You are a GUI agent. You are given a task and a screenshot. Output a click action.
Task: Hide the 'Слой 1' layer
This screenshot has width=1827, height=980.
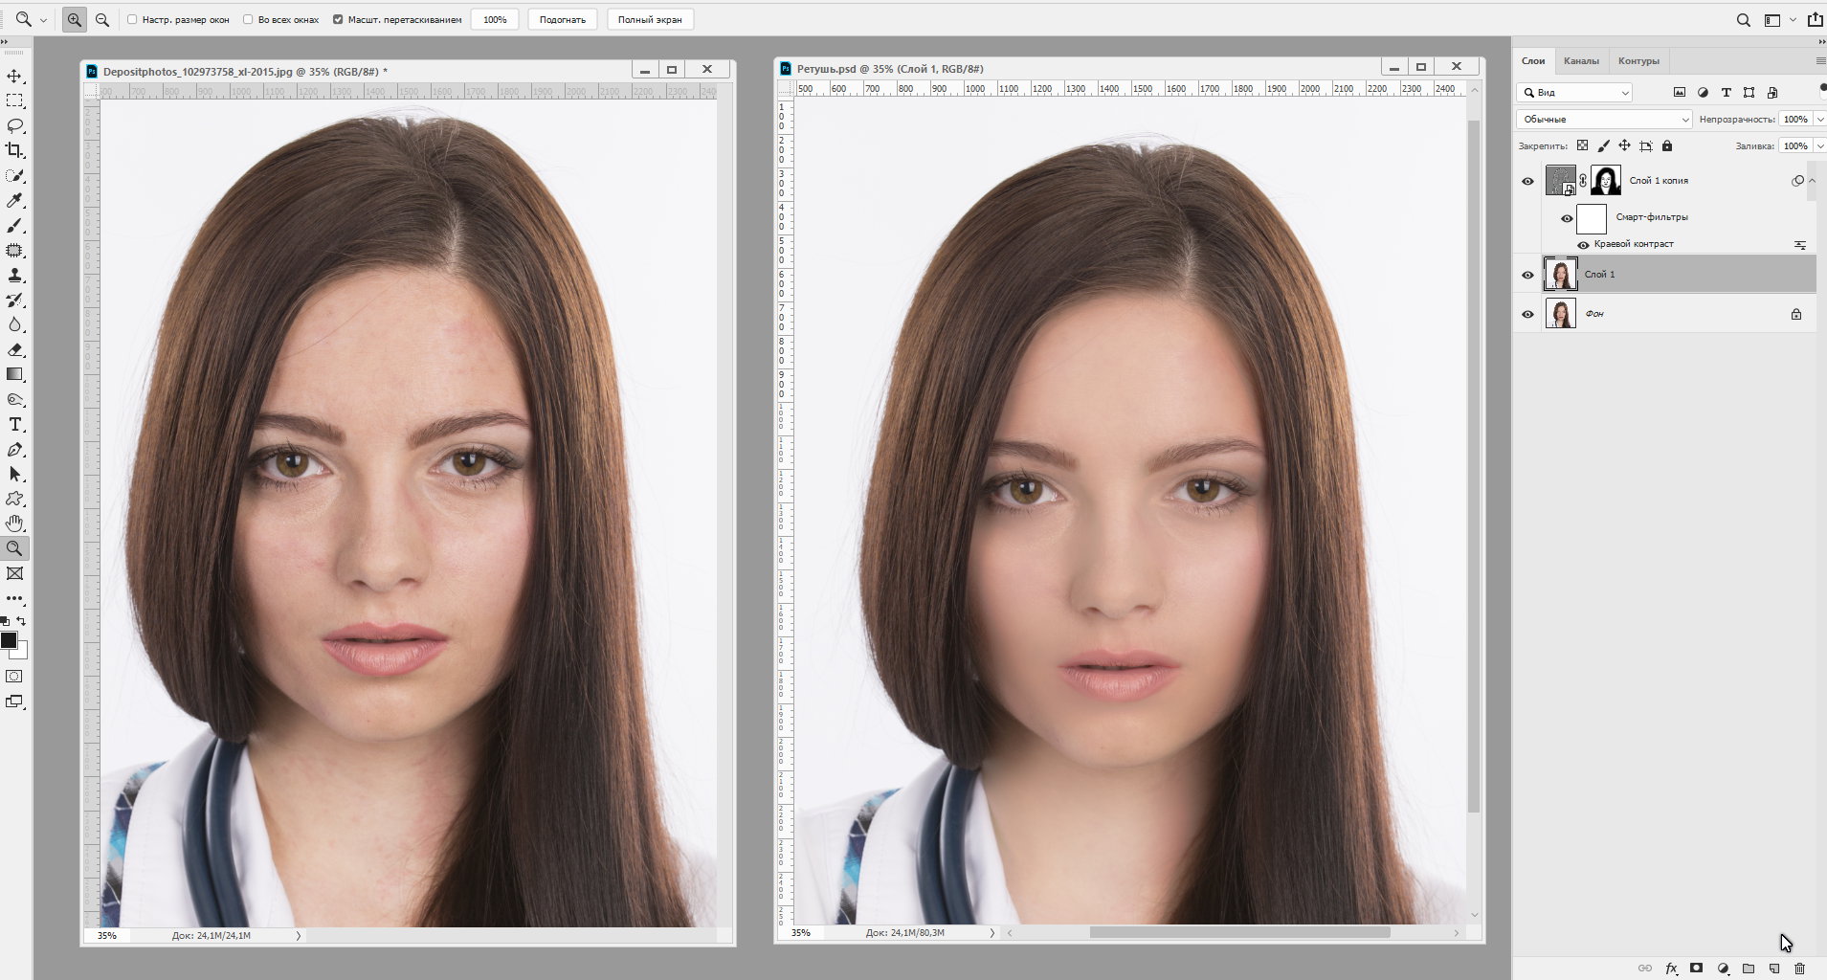[1527, 275]
